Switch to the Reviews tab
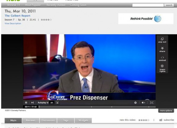Image resolution: width=177 pixels, height=128 pixels. pyautogui.click(x=31, y=120)
